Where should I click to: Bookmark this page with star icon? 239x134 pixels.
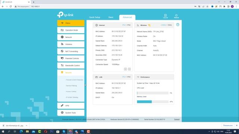tap(207, 7)
